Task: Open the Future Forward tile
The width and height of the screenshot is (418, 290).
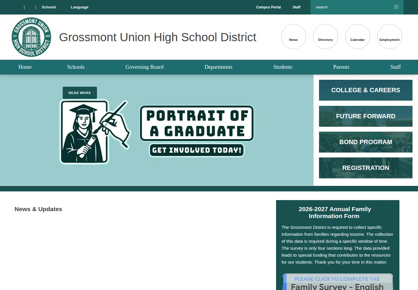Action: click(x=366, y=116)
